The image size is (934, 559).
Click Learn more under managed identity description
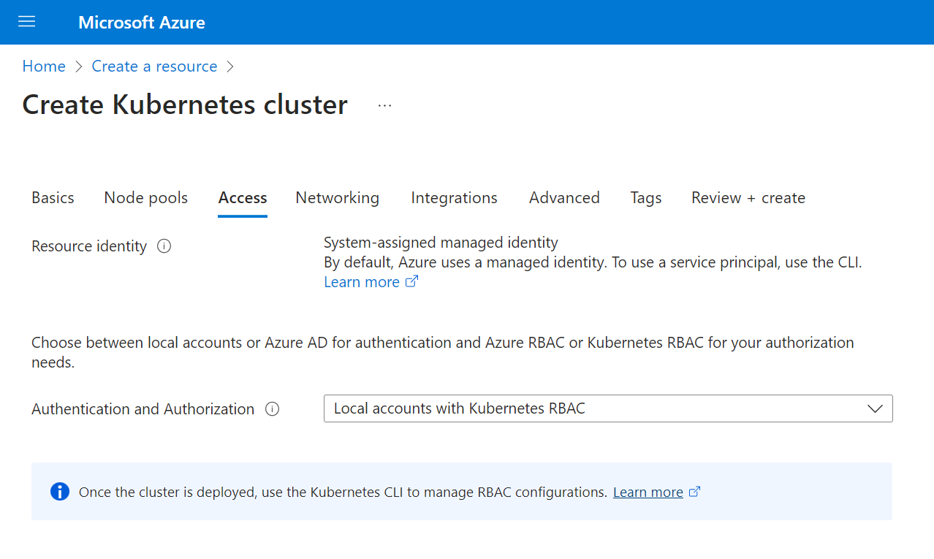pos(361,281)
